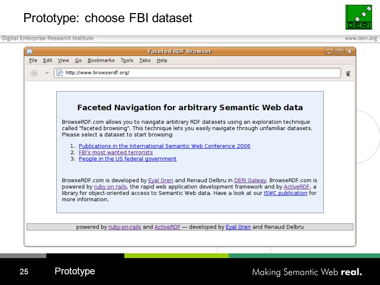Screen dimensions: 380x285
Task: Click the DERI logo on the slide
Action: [x=359, y=17]
